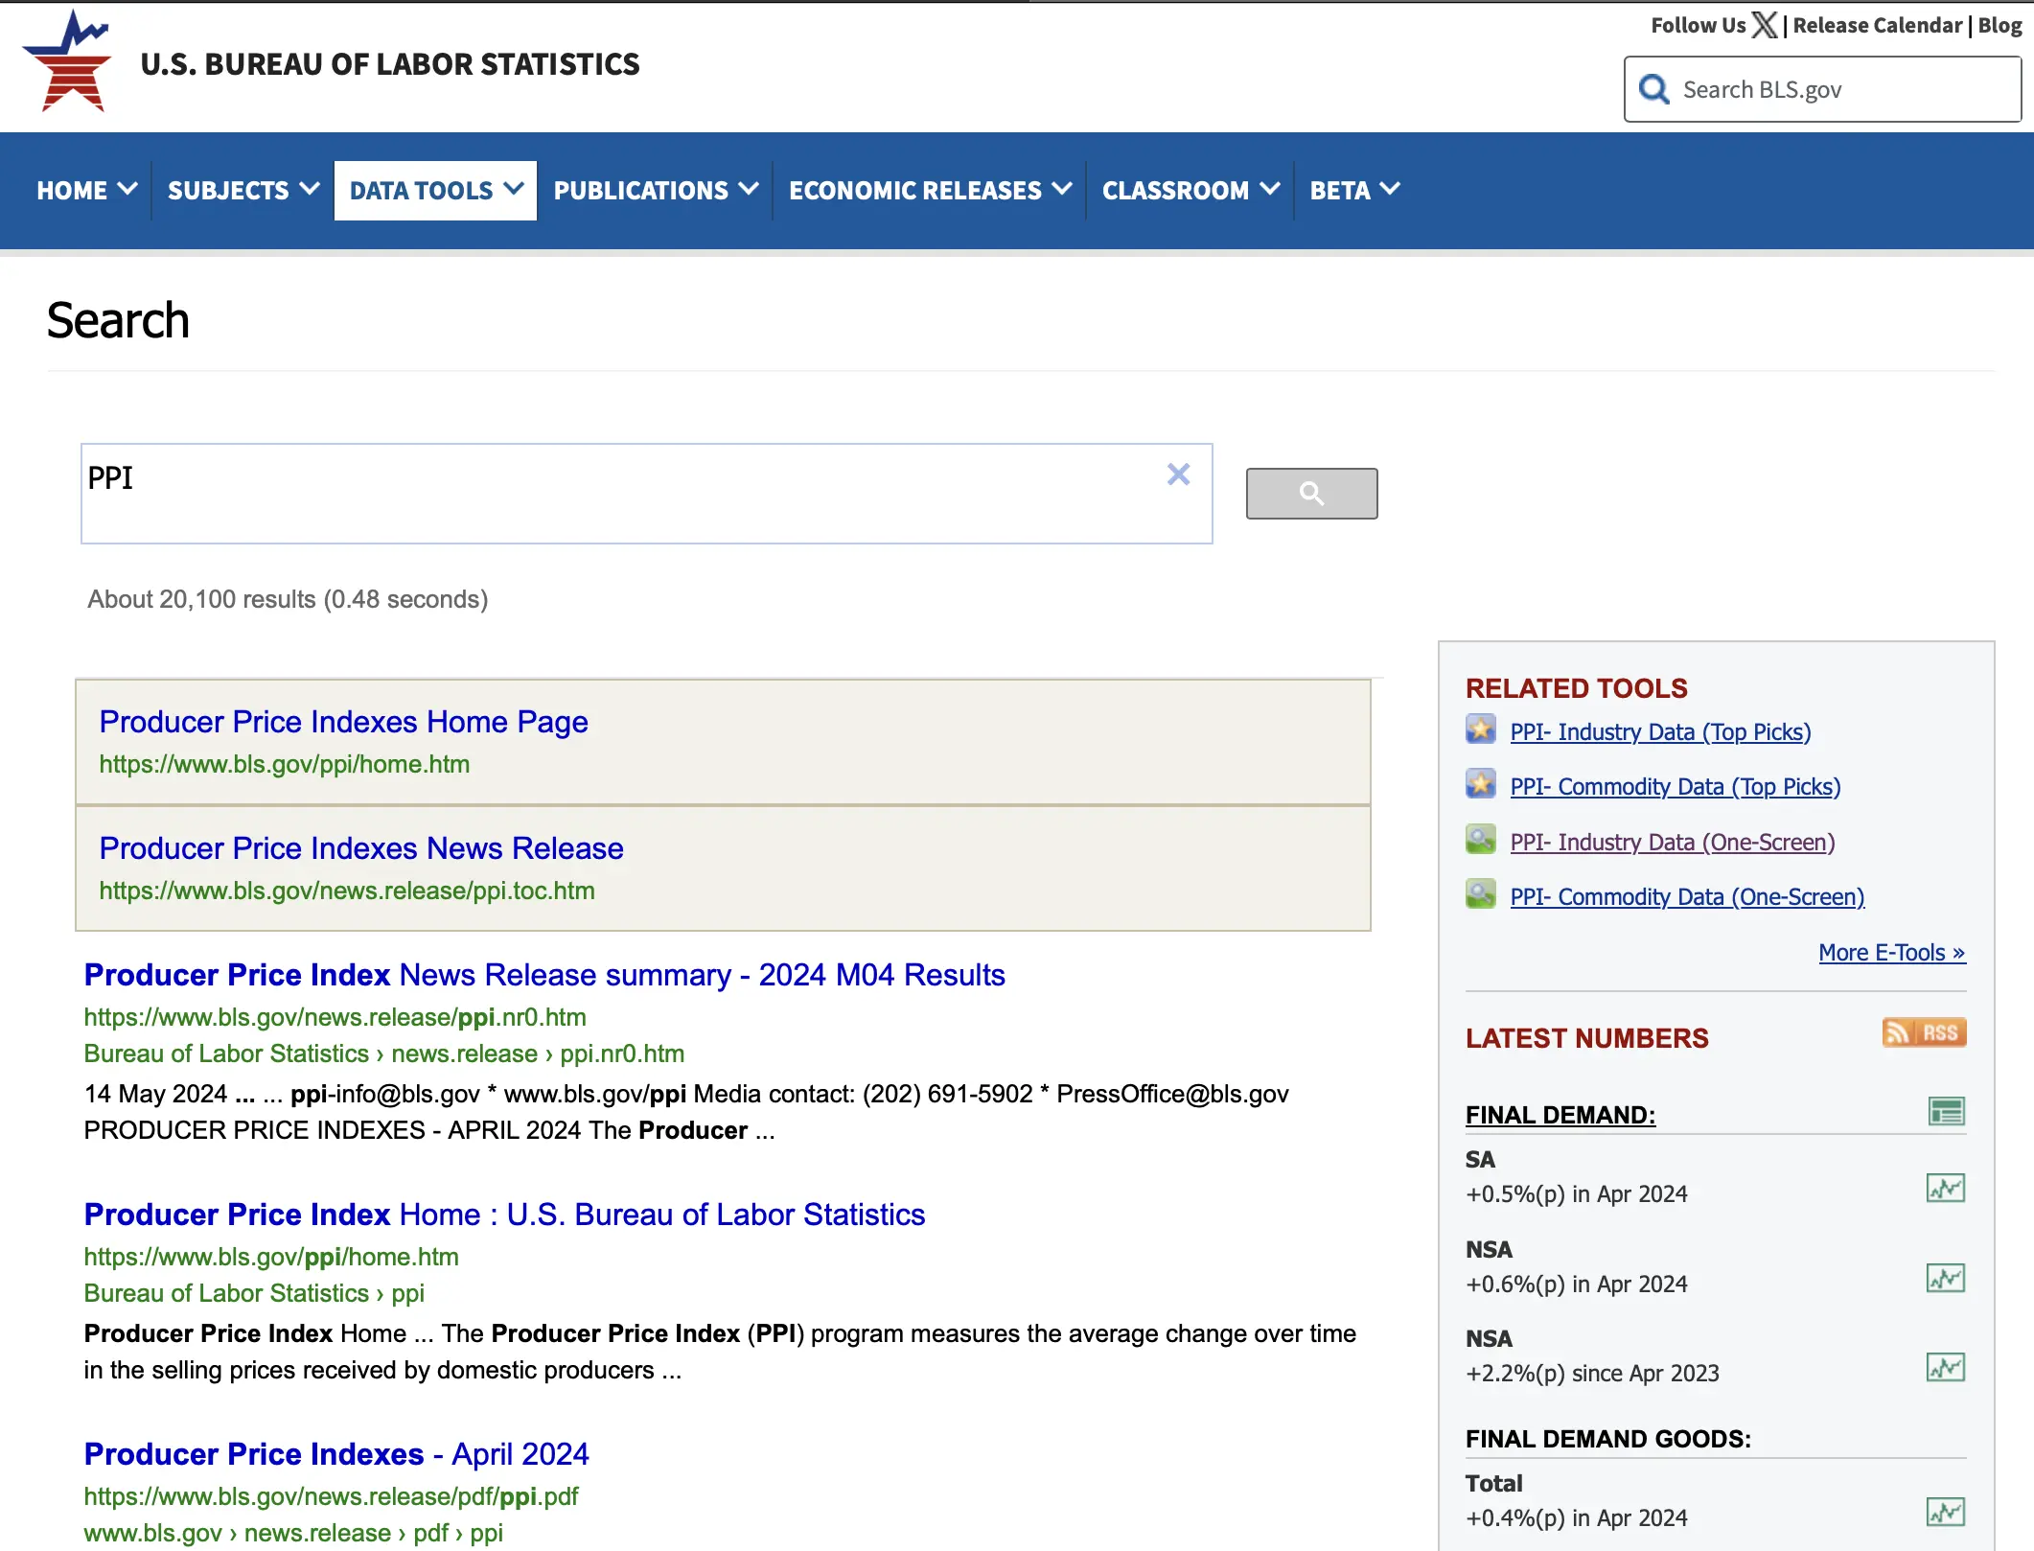This screenshot has height=1551, width=2034.
Task: Click '+0.4%(p) in Apr 2024' value
Action: point(1577,1518)
